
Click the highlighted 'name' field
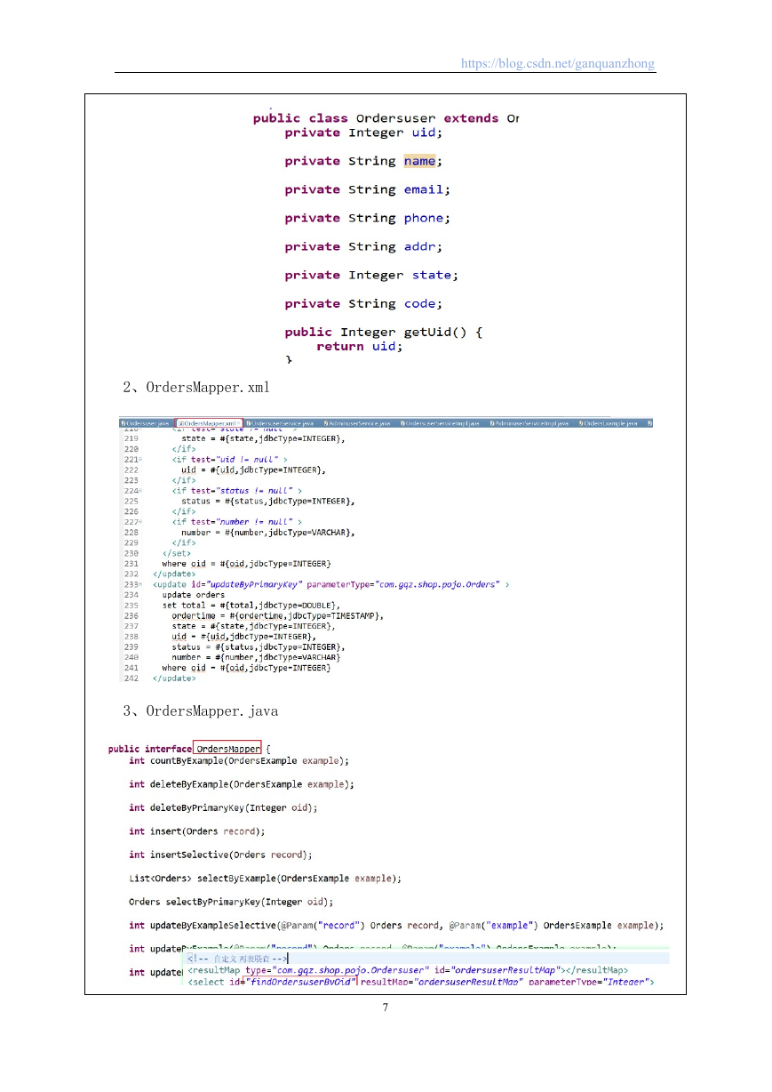419,161
